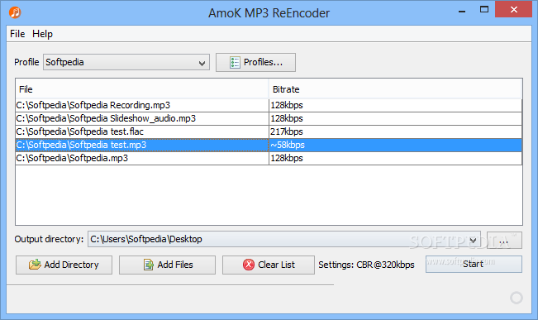Viewport: 538px width, 320px height.
Task: Click the ~58kbps bitrate cell
Action: click(395, 145)
